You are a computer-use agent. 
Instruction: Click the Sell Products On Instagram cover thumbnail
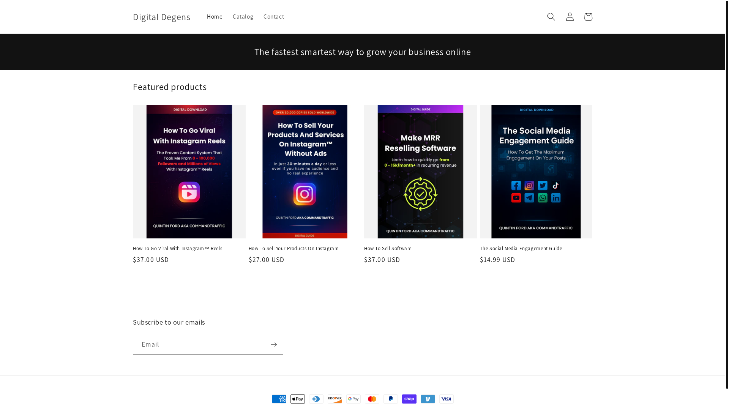click(x=305, y=172)
